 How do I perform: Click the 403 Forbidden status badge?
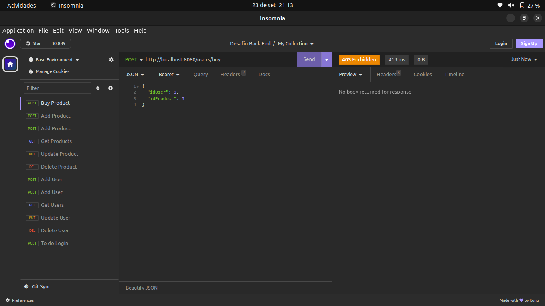click(359, 59)
